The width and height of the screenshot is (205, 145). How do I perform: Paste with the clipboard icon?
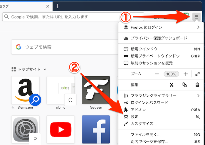point(197,85)
